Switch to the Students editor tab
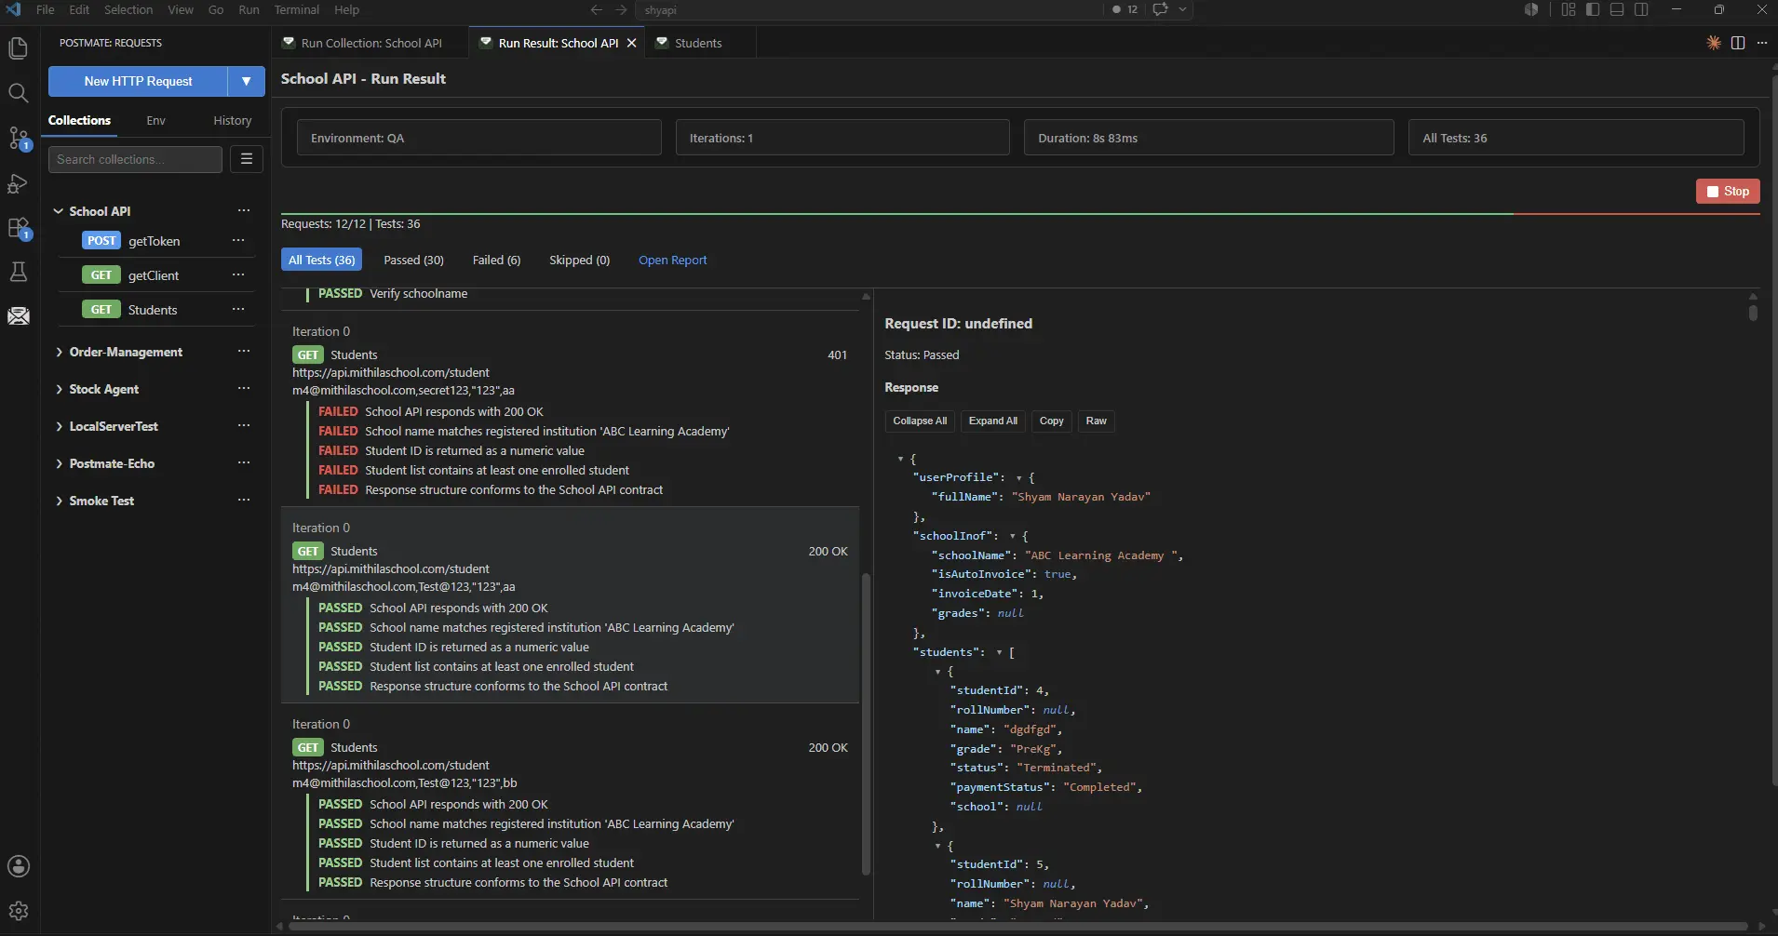This screenshot has width=1778, height=936. coord(698,43)
